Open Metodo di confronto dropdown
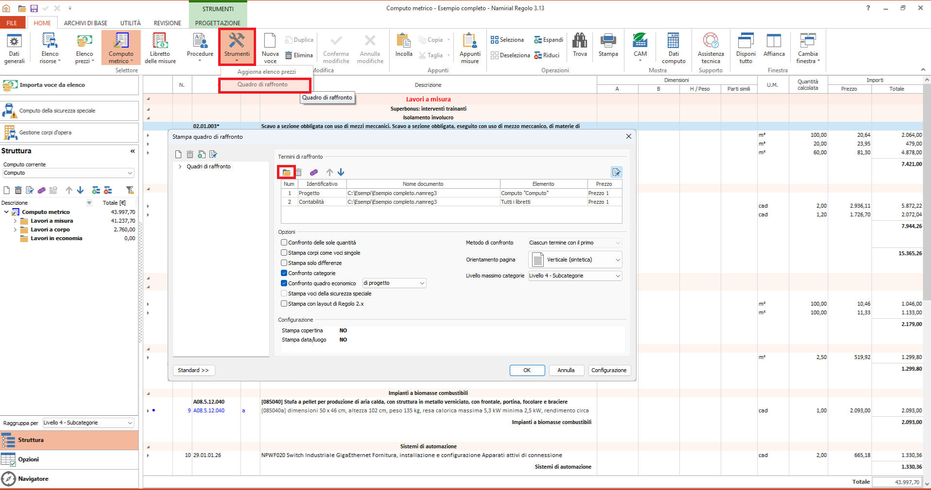Screen dimensions: 931x490 click(575, 243)
